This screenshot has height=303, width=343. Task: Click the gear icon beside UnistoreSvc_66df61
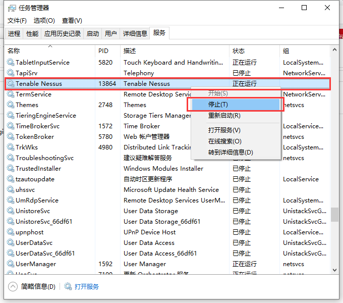click(x=11, y=221)
